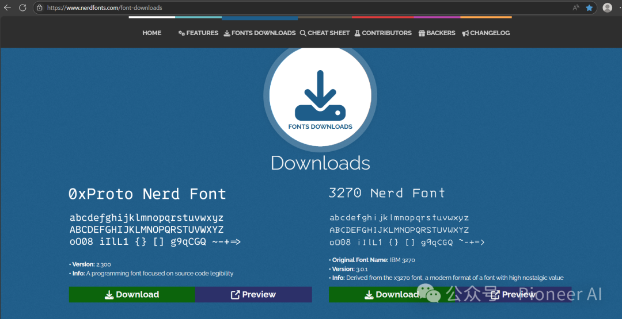Viewport: 622px width, 319px height.
Task: Open the browser profile avatar
Action: (608, 7)
